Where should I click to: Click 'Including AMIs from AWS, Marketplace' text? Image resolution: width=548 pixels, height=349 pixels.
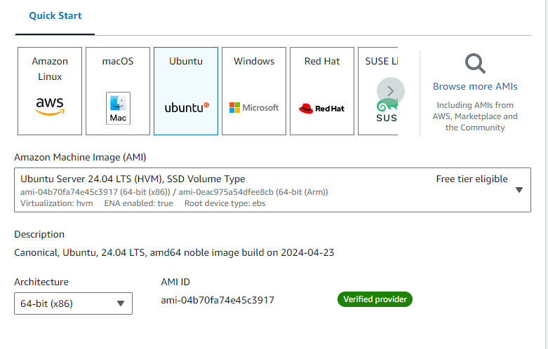[475, 116]
